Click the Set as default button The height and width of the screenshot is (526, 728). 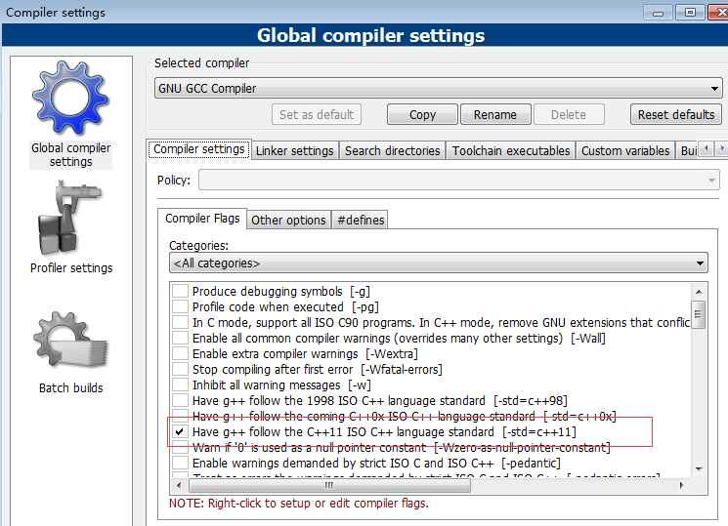pos(317,114)
